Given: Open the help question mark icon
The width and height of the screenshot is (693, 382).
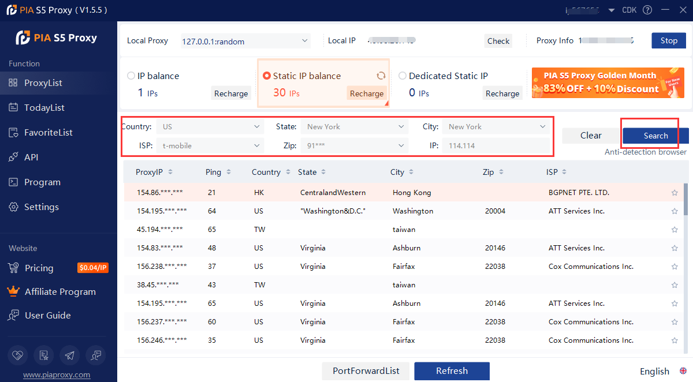Looking at the screenshot, I should (x=647, y=10).
